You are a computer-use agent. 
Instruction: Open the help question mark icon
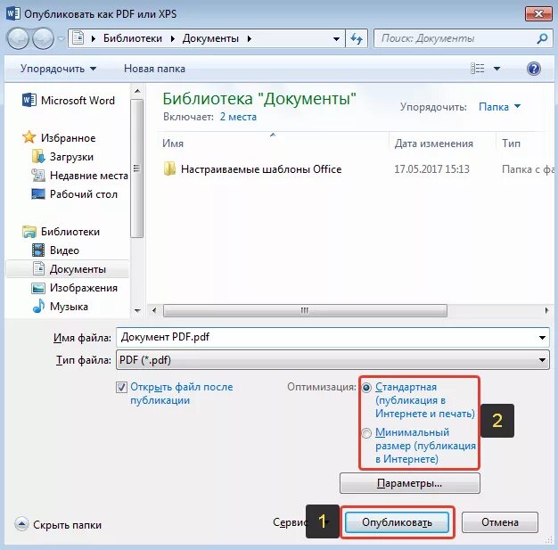533,69
